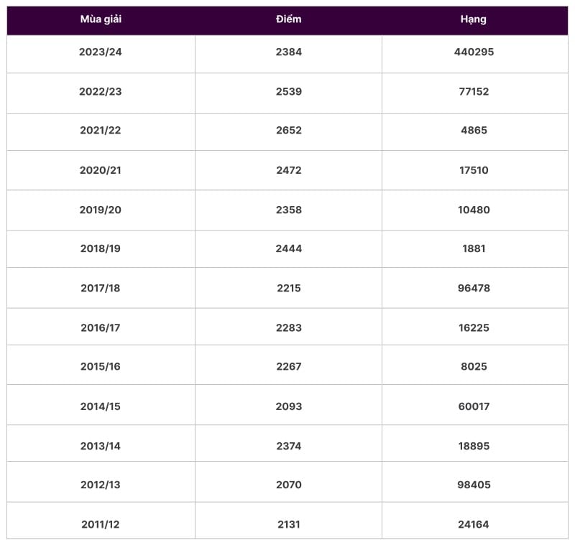Click the rank value 98405
575x545 pixels.
474,485
